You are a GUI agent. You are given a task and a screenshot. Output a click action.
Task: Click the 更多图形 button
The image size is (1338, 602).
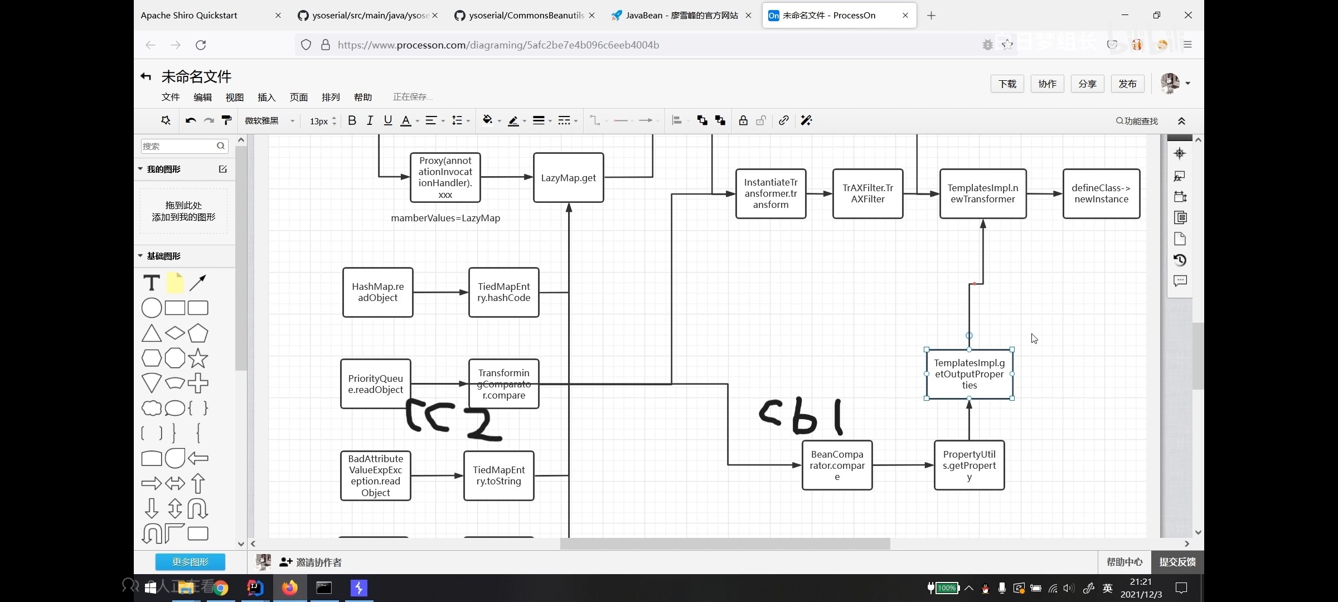pos(190,562)
